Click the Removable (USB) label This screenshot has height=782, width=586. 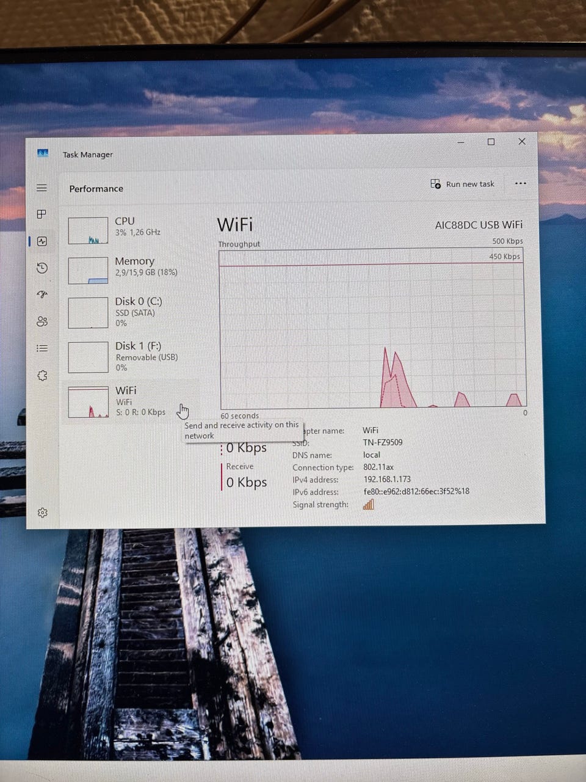click(146, 357)
